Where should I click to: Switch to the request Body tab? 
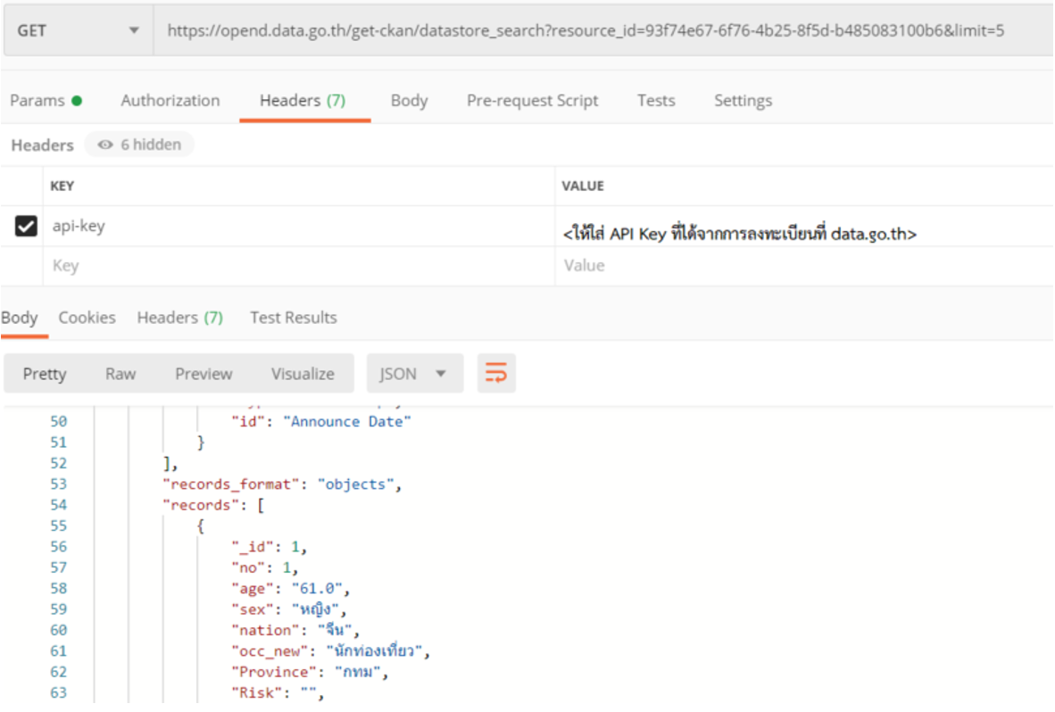coord(409,100)
